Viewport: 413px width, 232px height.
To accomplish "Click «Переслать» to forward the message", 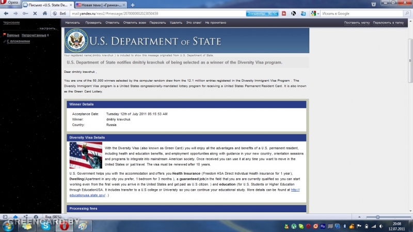I will coord(157,23).
